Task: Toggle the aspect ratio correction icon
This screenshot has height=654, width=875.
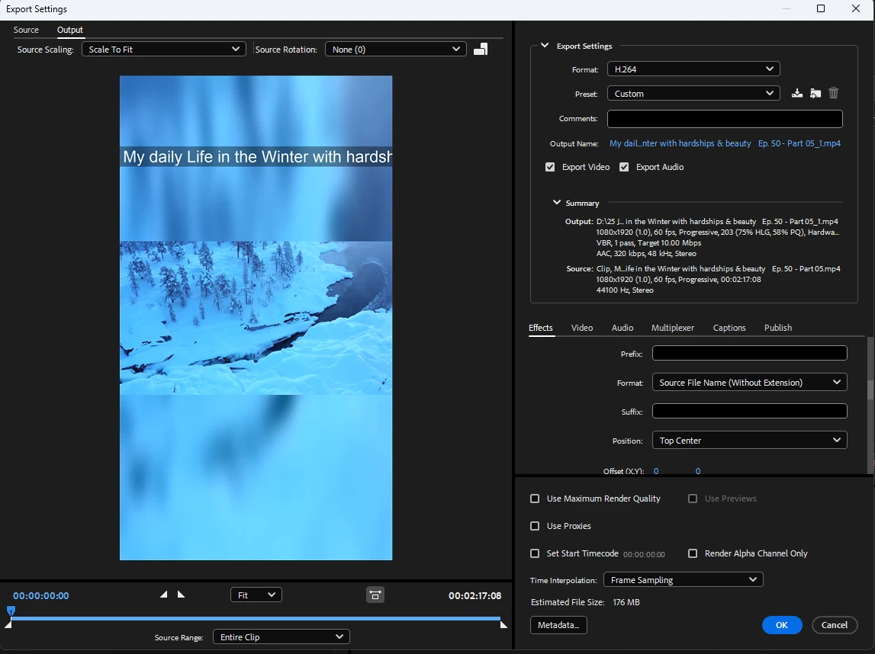Action: click(x=375, y=595)
